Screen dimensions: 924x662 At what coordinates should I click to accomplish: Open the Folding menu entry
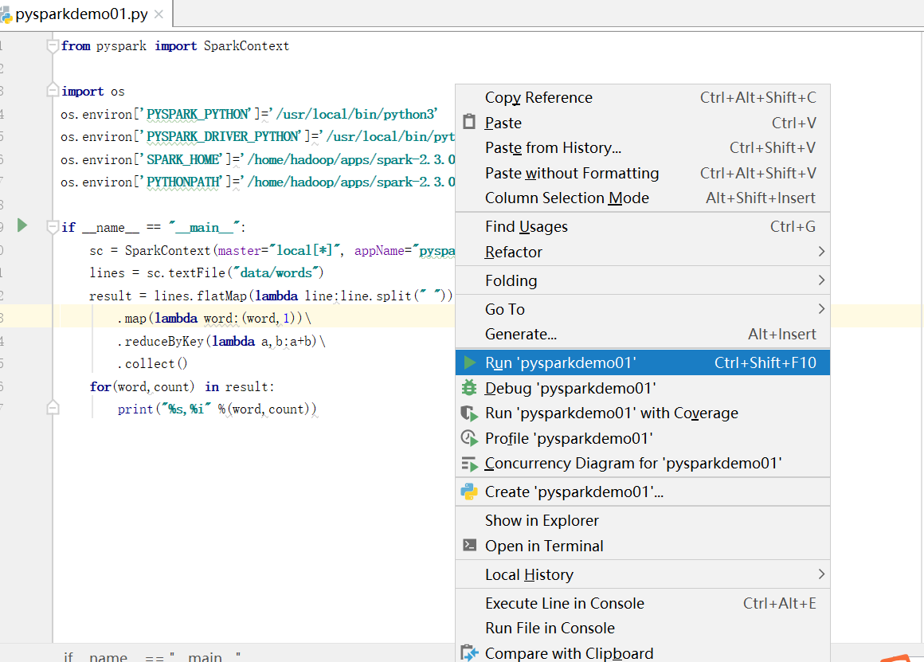[643, 280]
